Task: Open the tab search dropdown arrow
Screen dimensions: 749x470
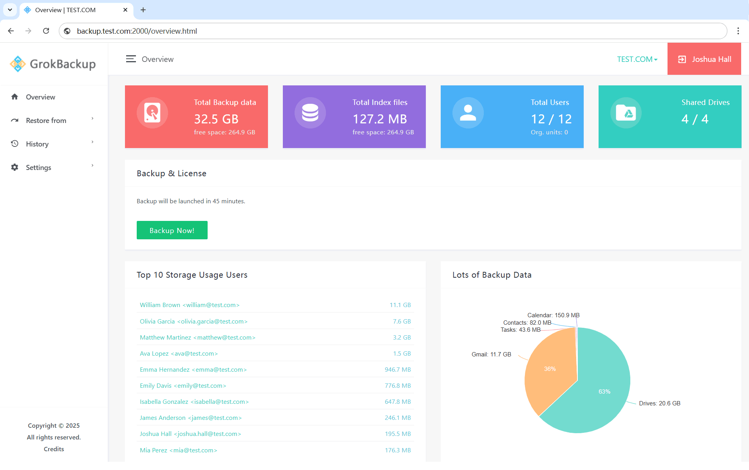Action: pos(10,10)
